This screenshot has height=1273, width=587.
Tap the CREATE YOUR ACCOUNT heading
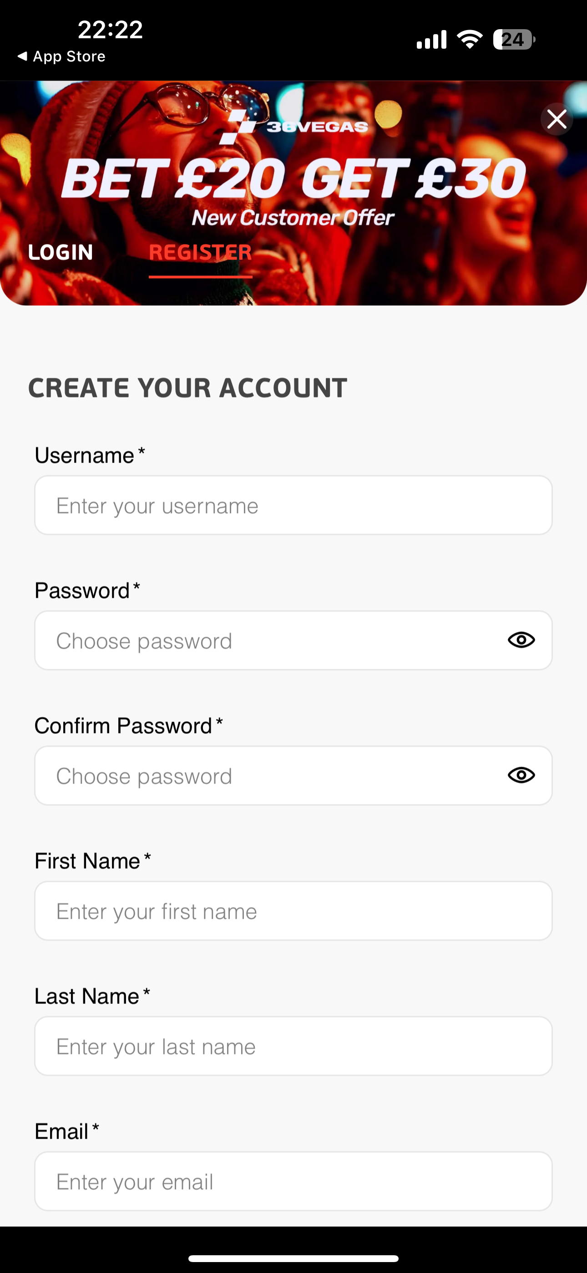click(x=188, y=388)
